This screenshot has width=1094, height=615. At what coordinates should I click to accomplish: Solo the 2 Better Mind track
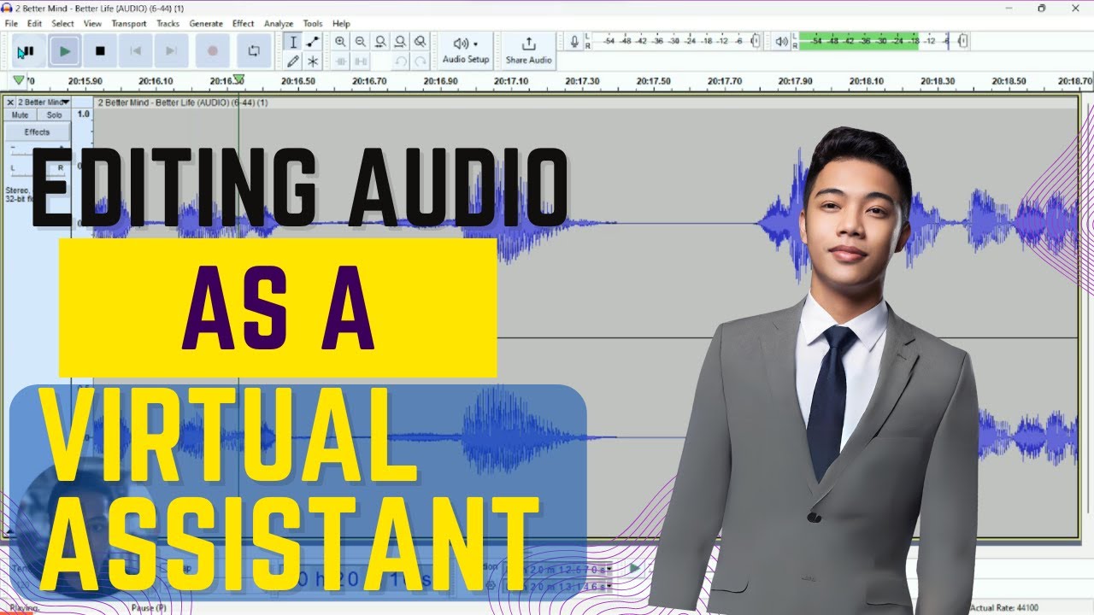click(x=54, y=114)
